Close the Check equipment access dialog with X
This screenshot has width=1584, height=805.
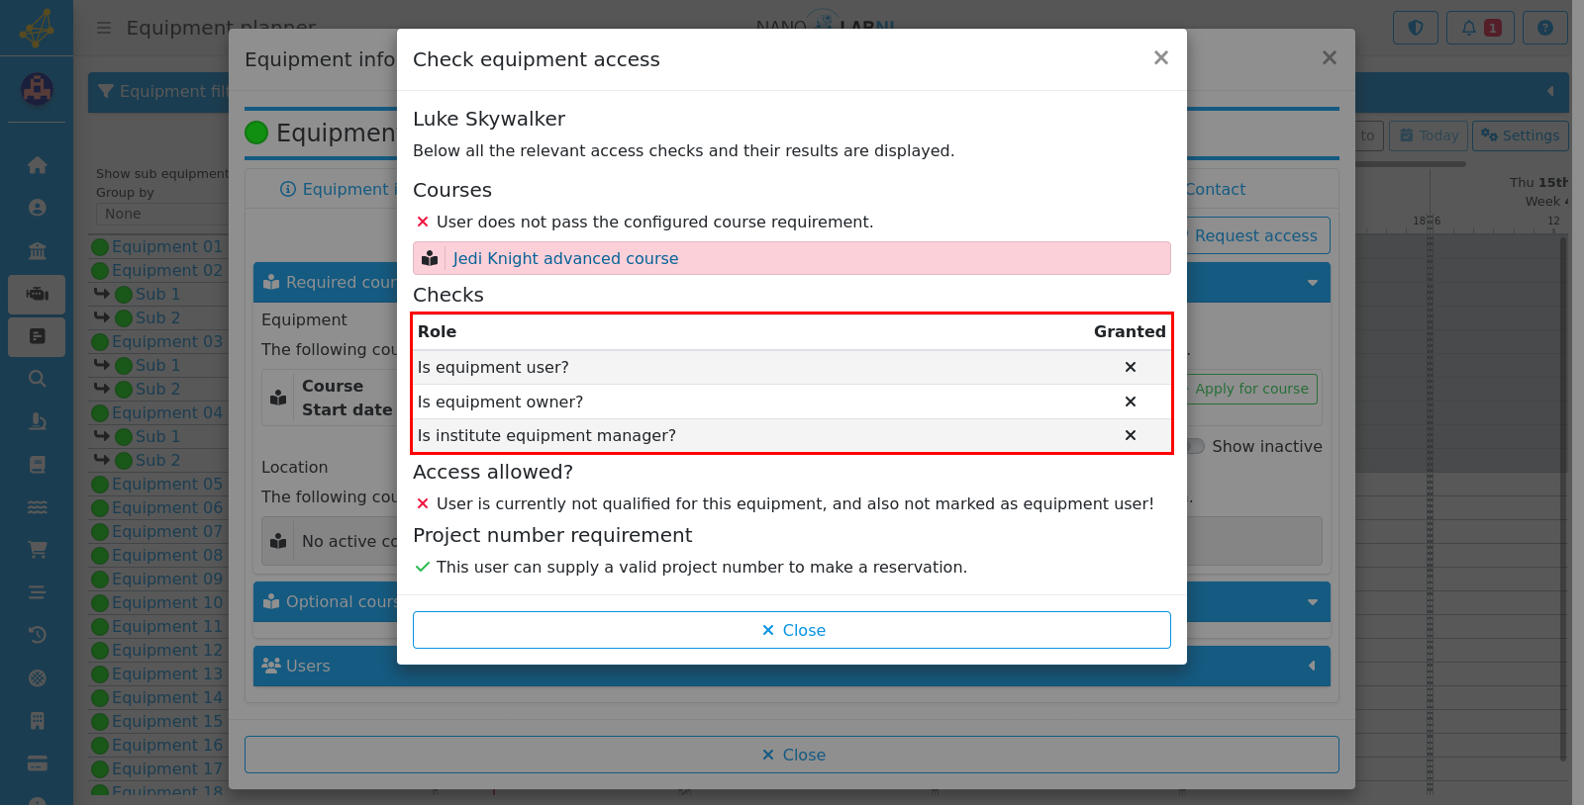1161,58
